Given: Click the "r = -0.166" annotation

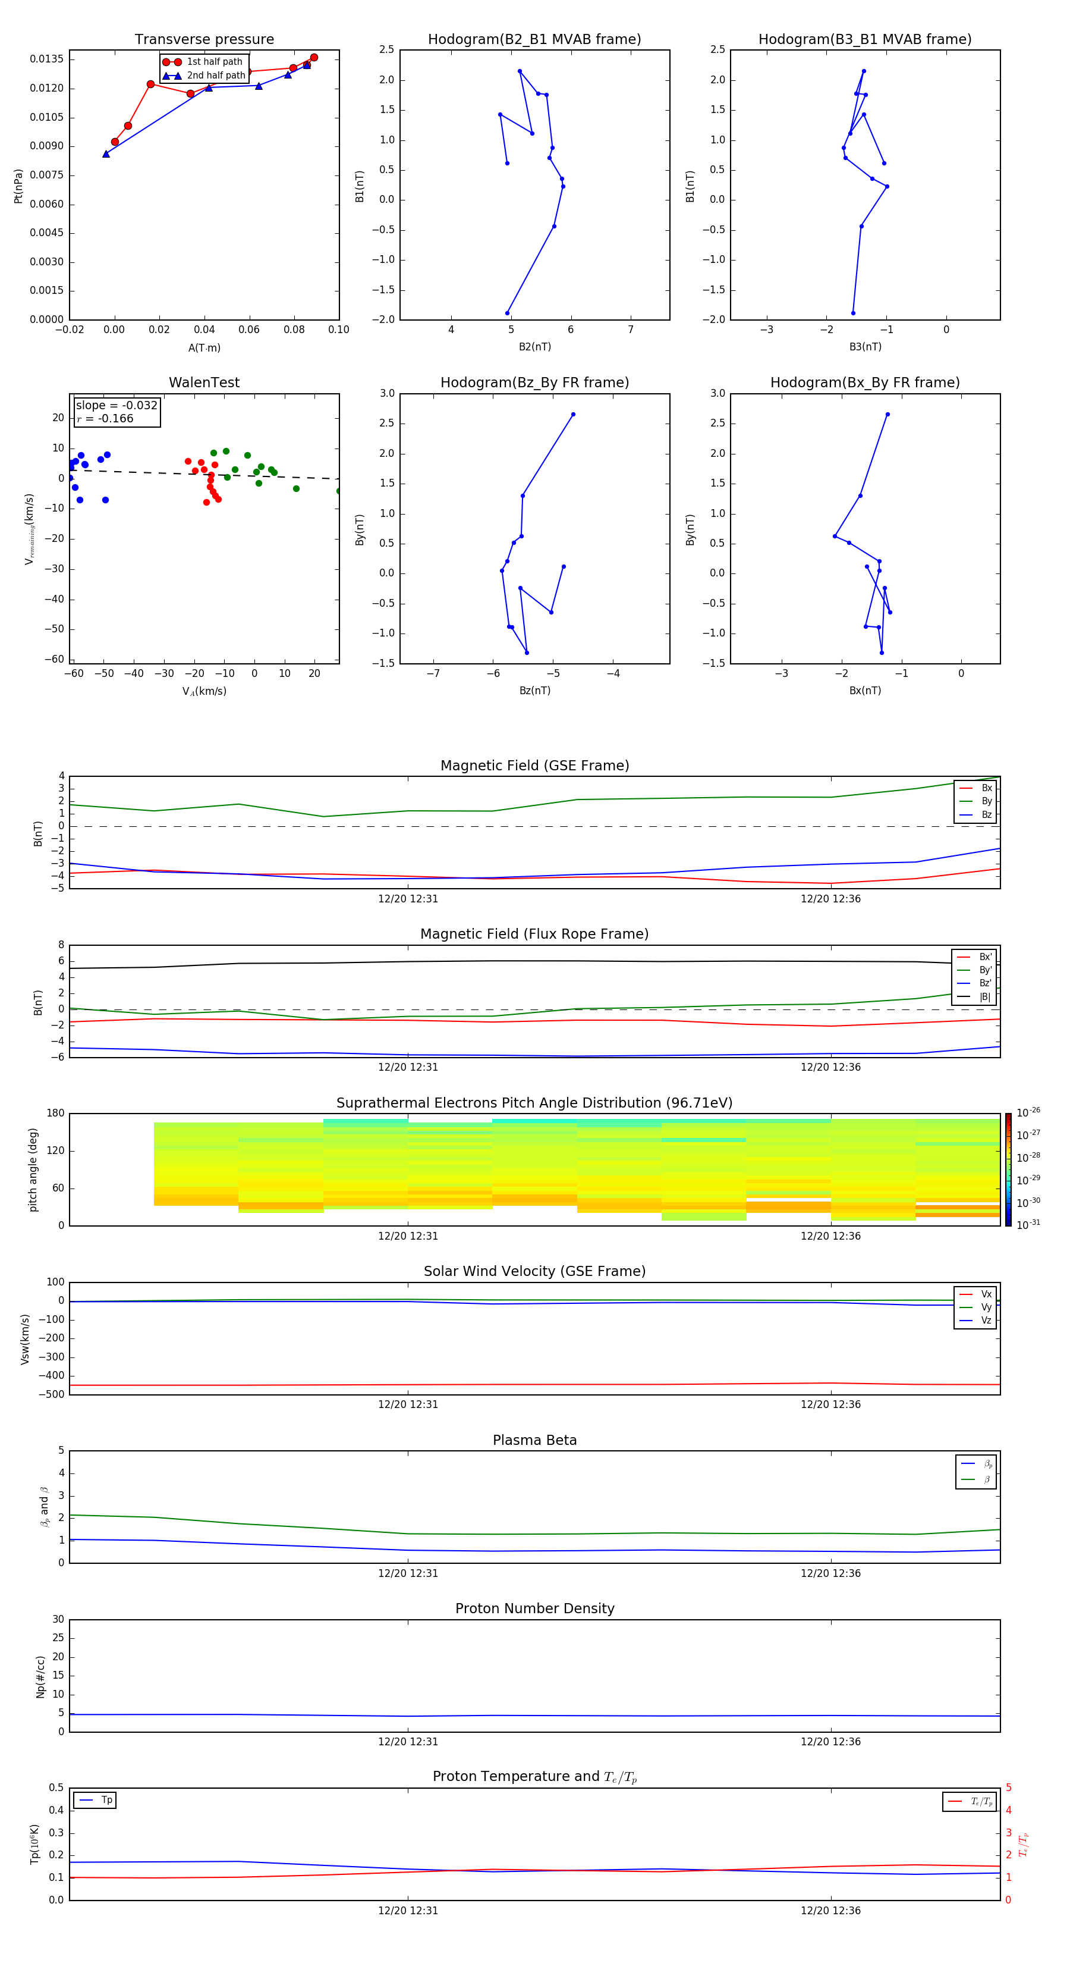Looking at the screenshot, I should tap(105, 418).
